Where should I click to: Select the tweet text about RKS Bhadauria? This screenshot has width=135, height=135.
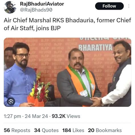coord(67,24)
